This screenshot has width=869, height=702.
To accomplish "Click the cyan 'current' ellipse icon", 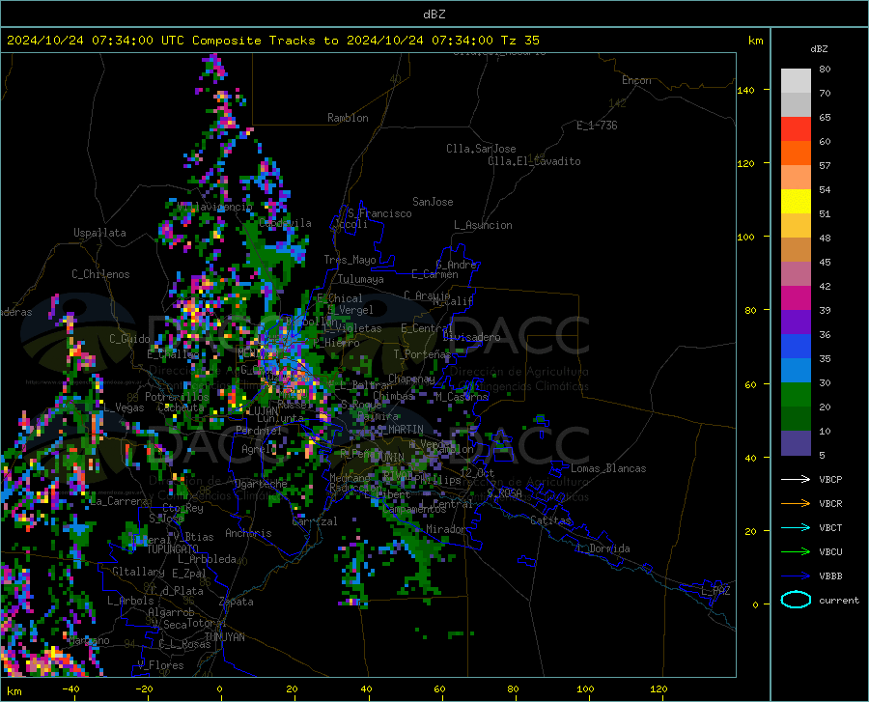I will tap(796, 600).
